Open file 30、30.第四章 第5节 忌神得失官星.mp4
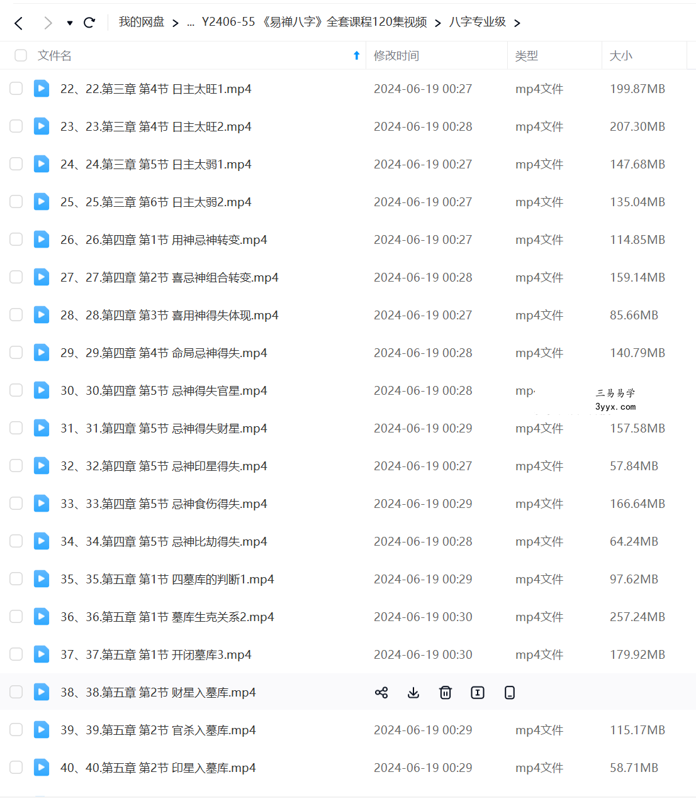Viewport: 696px width, 799px height. click(164, 391)
